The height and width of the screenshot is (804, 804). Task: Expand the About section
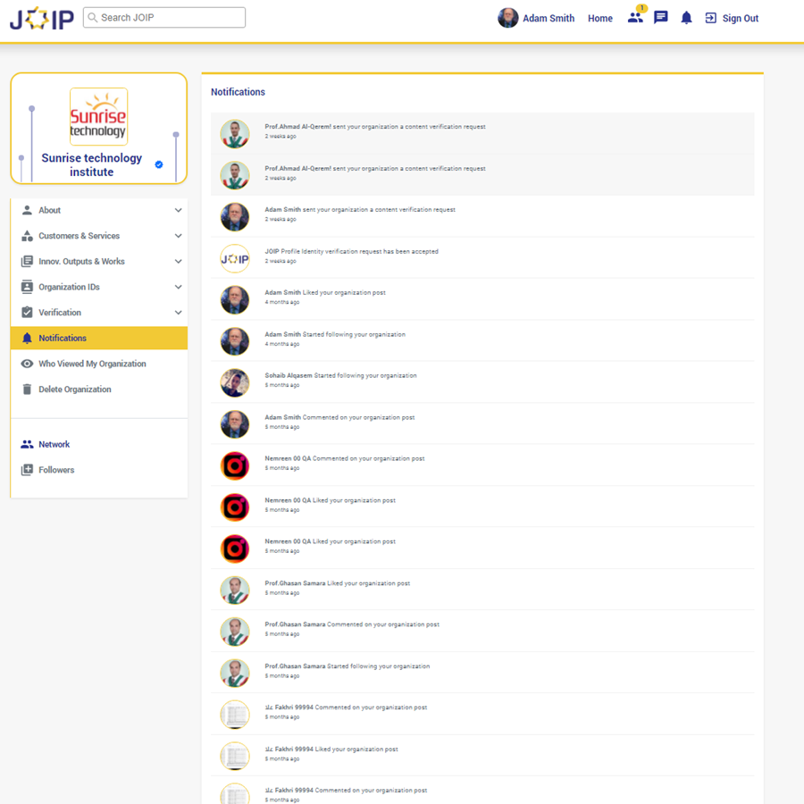click(178, 211)
